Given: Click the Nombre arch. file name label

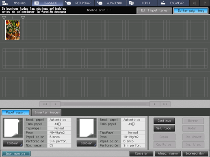Looking at the screenshot, I should click(100, 10).
